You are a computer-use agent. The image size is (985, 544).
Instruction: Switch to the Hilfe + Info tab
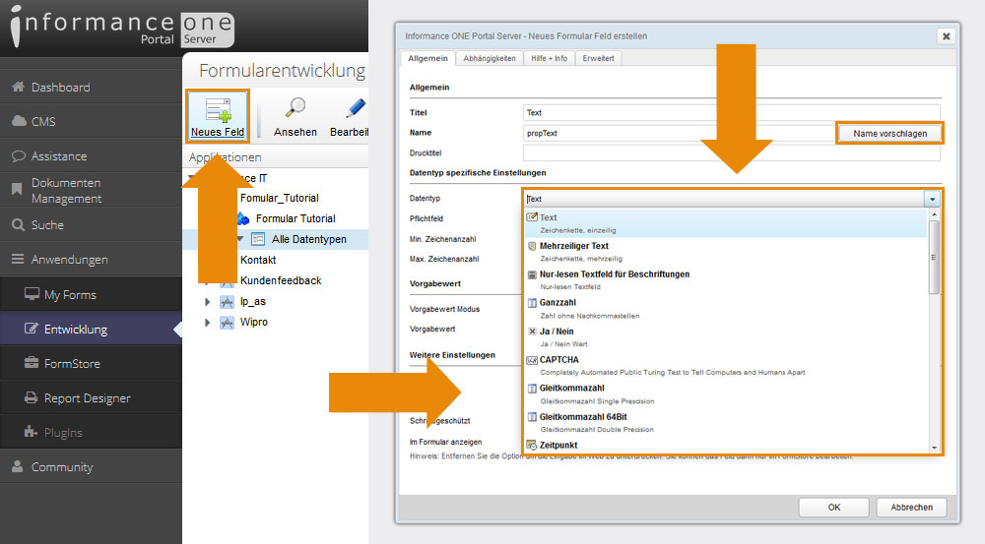click(549, 58)
